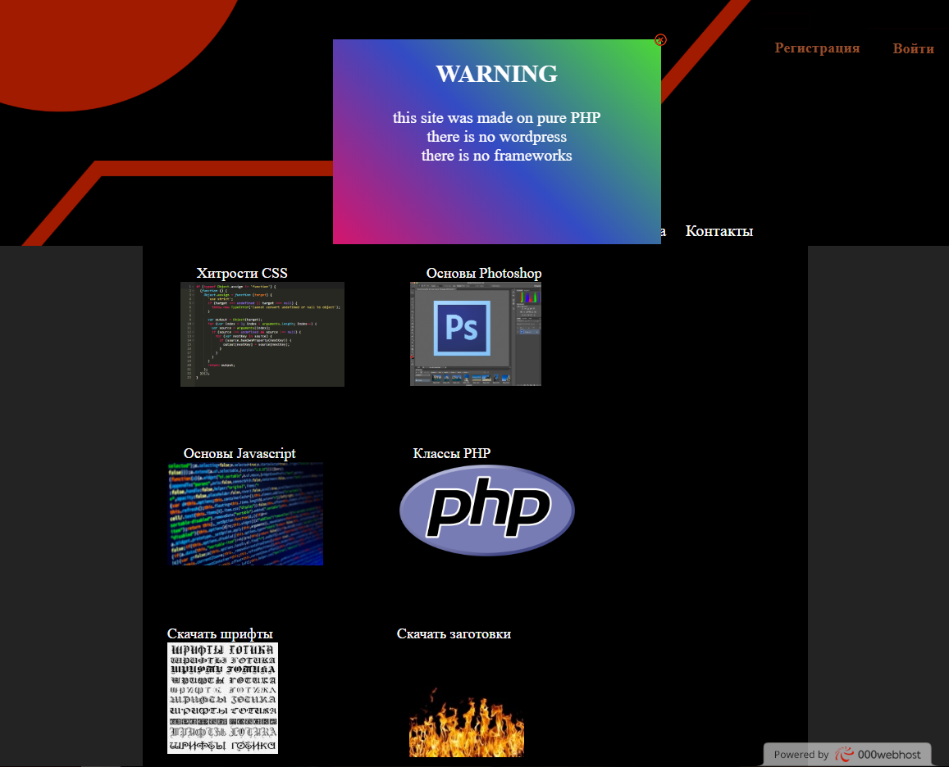Click the WARNING heading in the popup

(497, 74)
